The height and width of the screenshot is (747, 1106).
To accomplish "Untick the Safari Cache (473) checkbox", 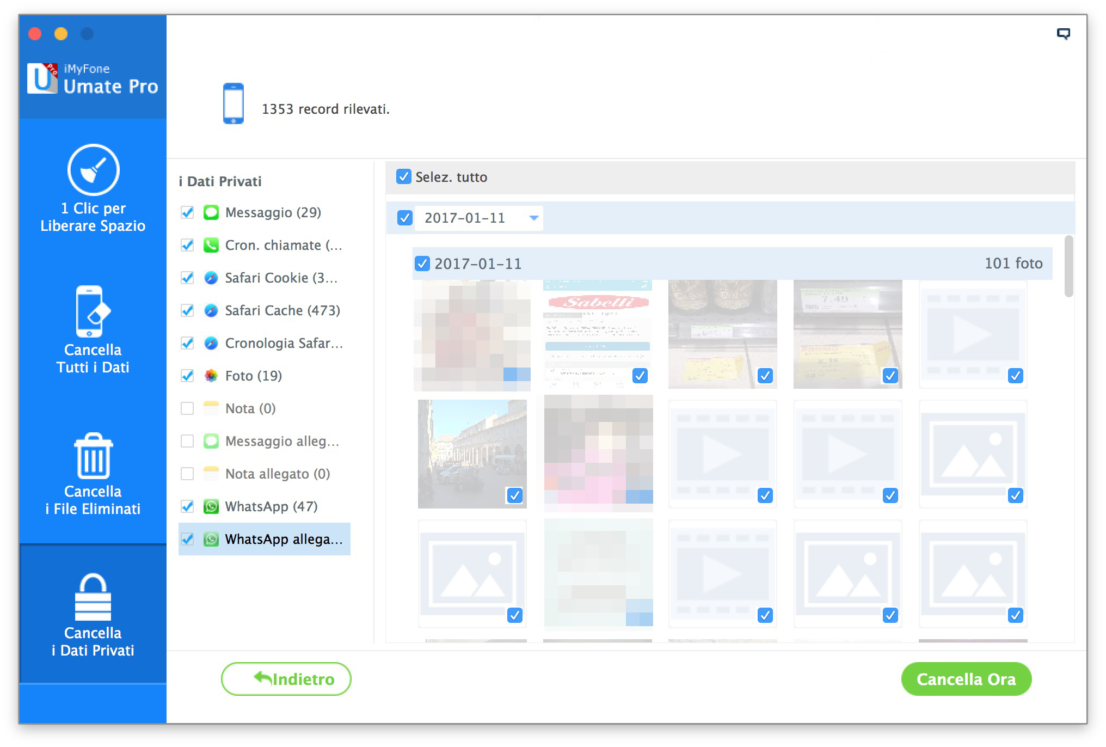I will [187, 310].
